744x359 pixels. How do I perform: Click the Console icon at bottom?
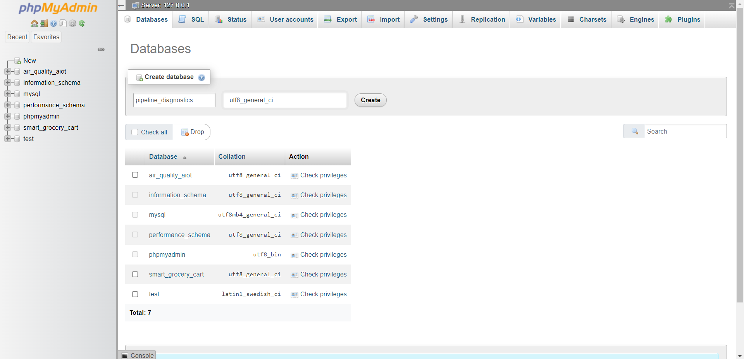(x=125, y=356)
